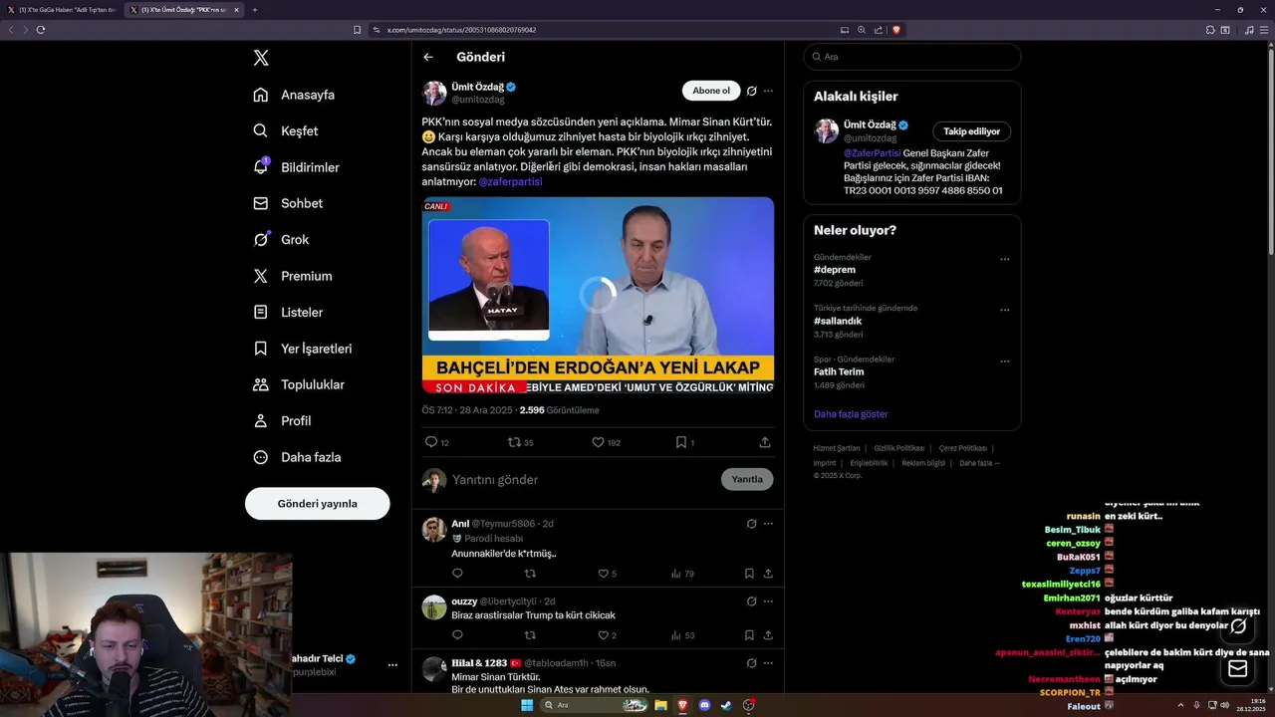
Task: Switch to X'te GaGa Haber browser tab
Action: pyautogui.click(x=62, y=10)
